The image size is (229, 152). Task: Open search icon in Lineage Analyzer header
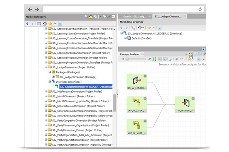pyautogui.click(x=186, y=54)
